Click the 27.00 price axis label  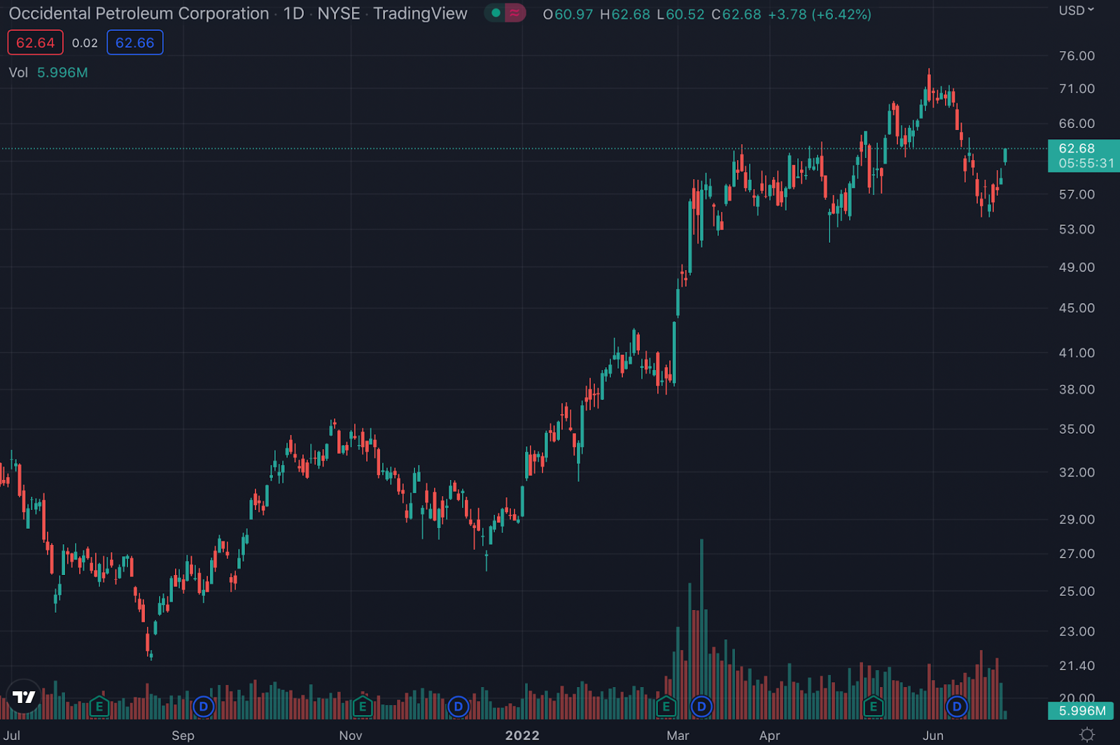point(1077,553)
